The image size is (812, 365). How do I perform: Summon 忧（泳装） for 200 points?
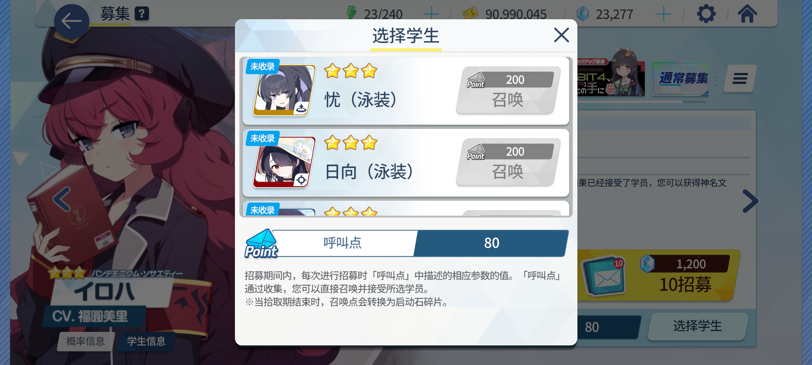[x=508, y=90]
